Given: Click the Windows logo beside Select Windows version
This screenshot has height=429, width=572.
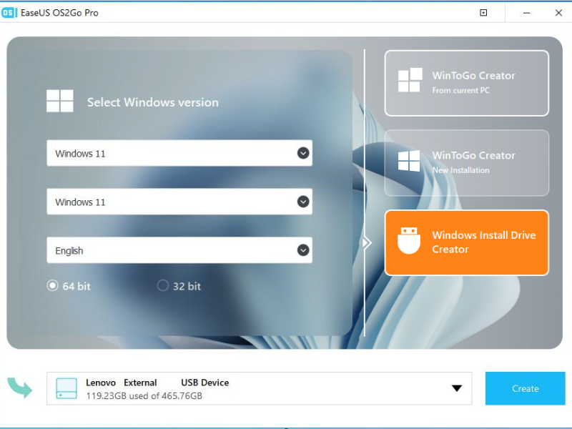Looking at the screenshot, I should coord(60,101).
